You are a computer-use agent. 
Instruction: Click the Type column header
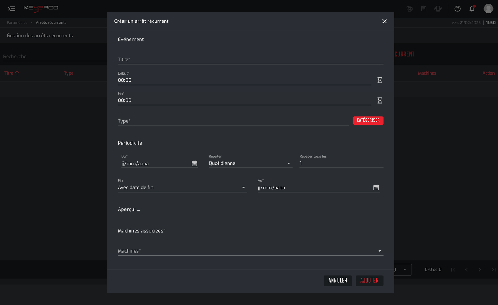[69, 73]
